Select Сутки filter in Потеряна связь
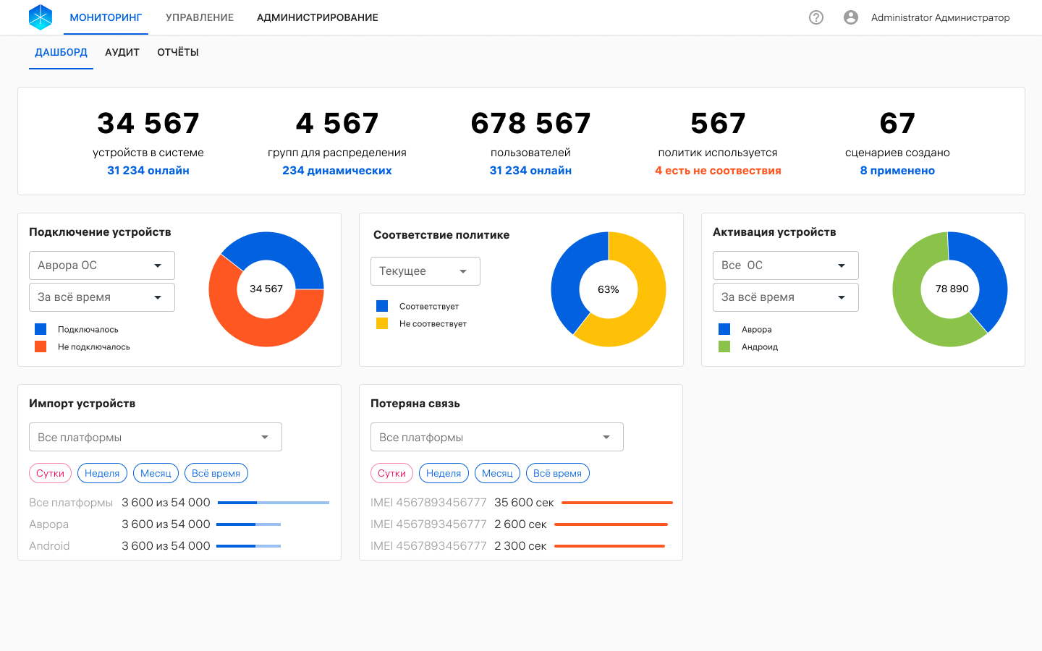The width and height of the screenshot is (1042, 651). (x=392, y=473)
